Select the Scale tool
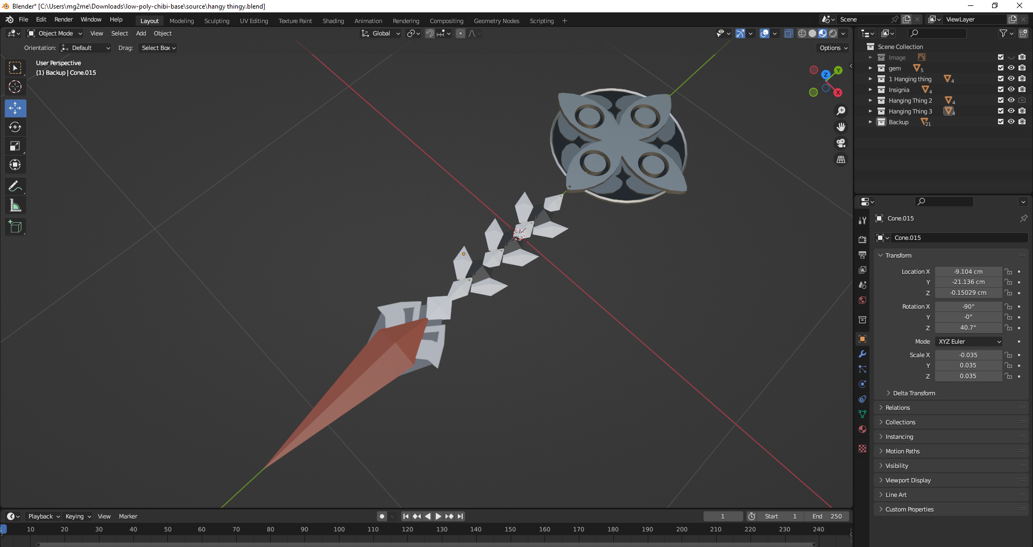This screenshot has height=547, width=1033. coord(15,146)
